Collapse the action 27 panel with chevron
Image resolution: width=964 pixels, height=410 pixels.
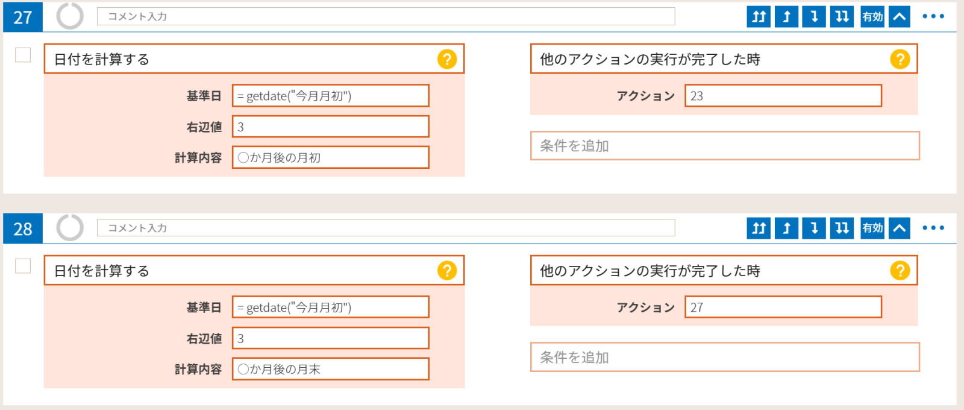click(900, 17)
